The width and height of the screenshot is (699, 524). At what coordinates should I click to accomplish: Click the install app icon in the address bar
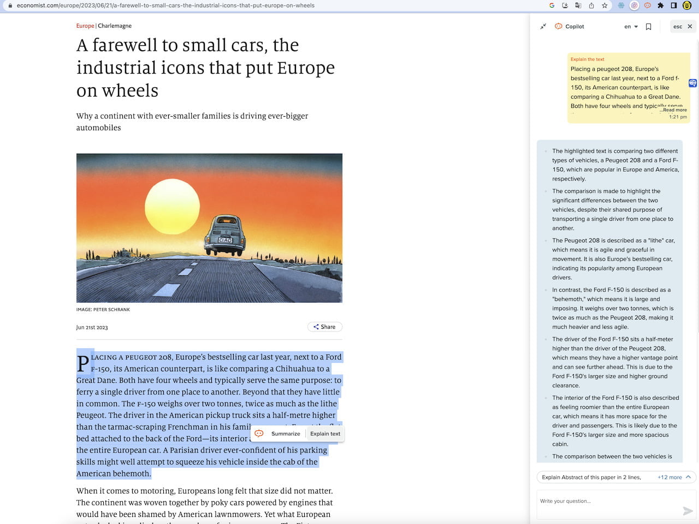(x=565, y=5)
